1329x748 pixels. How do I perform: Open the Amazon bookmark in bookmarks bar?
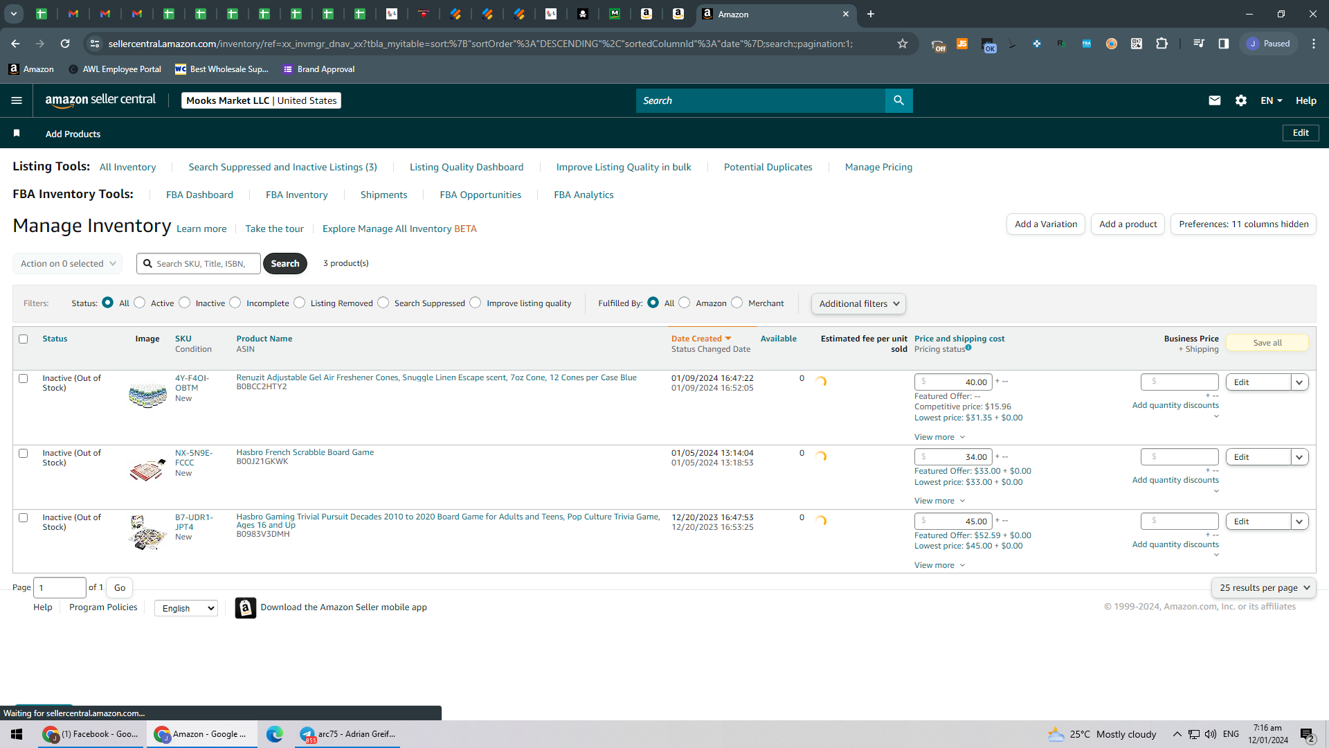[x=31, y=69]
